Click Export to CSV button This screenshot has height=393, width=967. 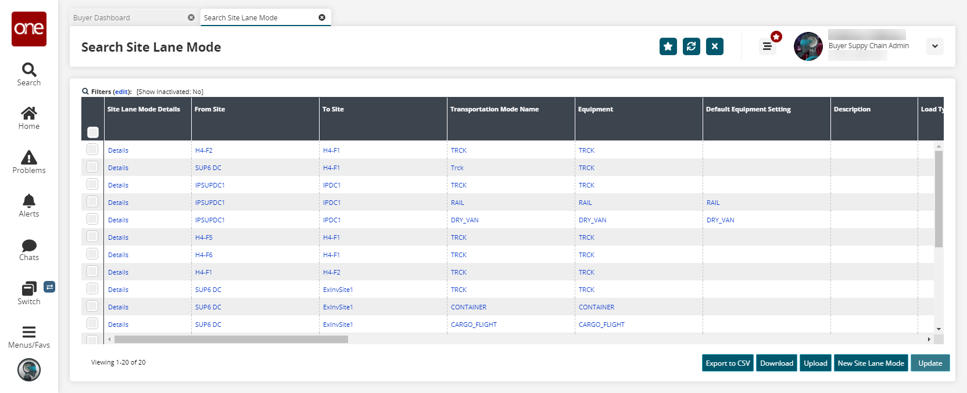click(x=728, y=363)
